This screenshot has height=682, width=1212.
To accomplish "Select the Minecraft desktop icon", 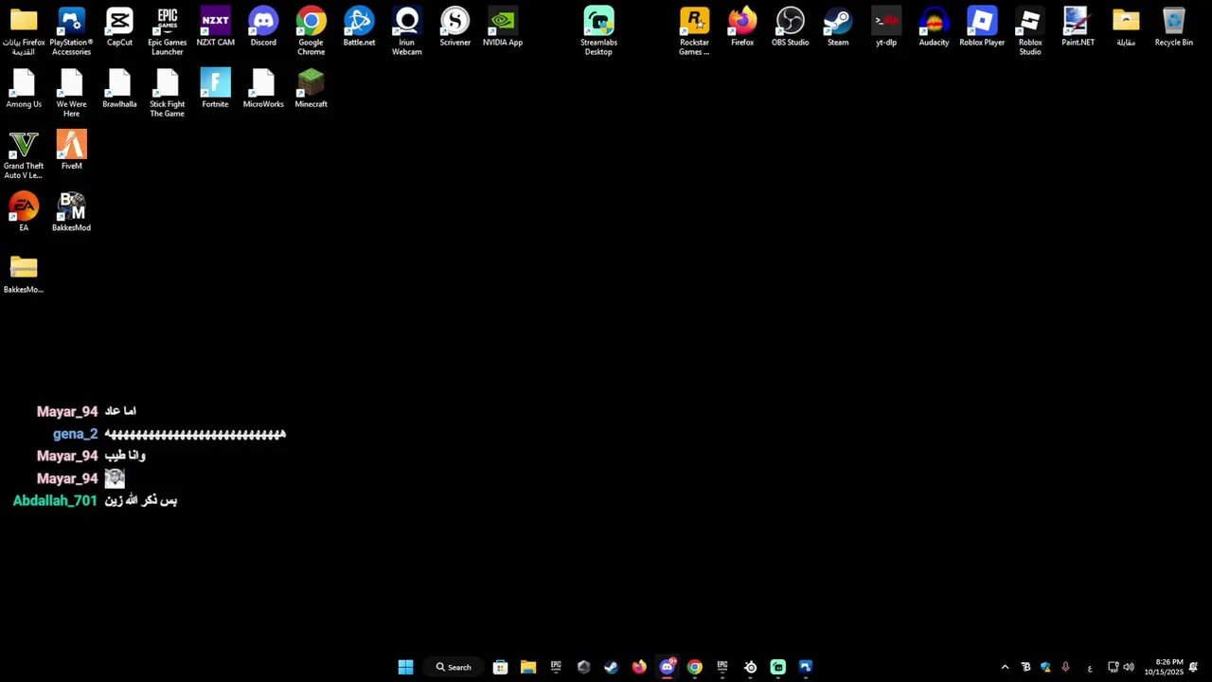I will pyautogui.click(x=311, y=88).
